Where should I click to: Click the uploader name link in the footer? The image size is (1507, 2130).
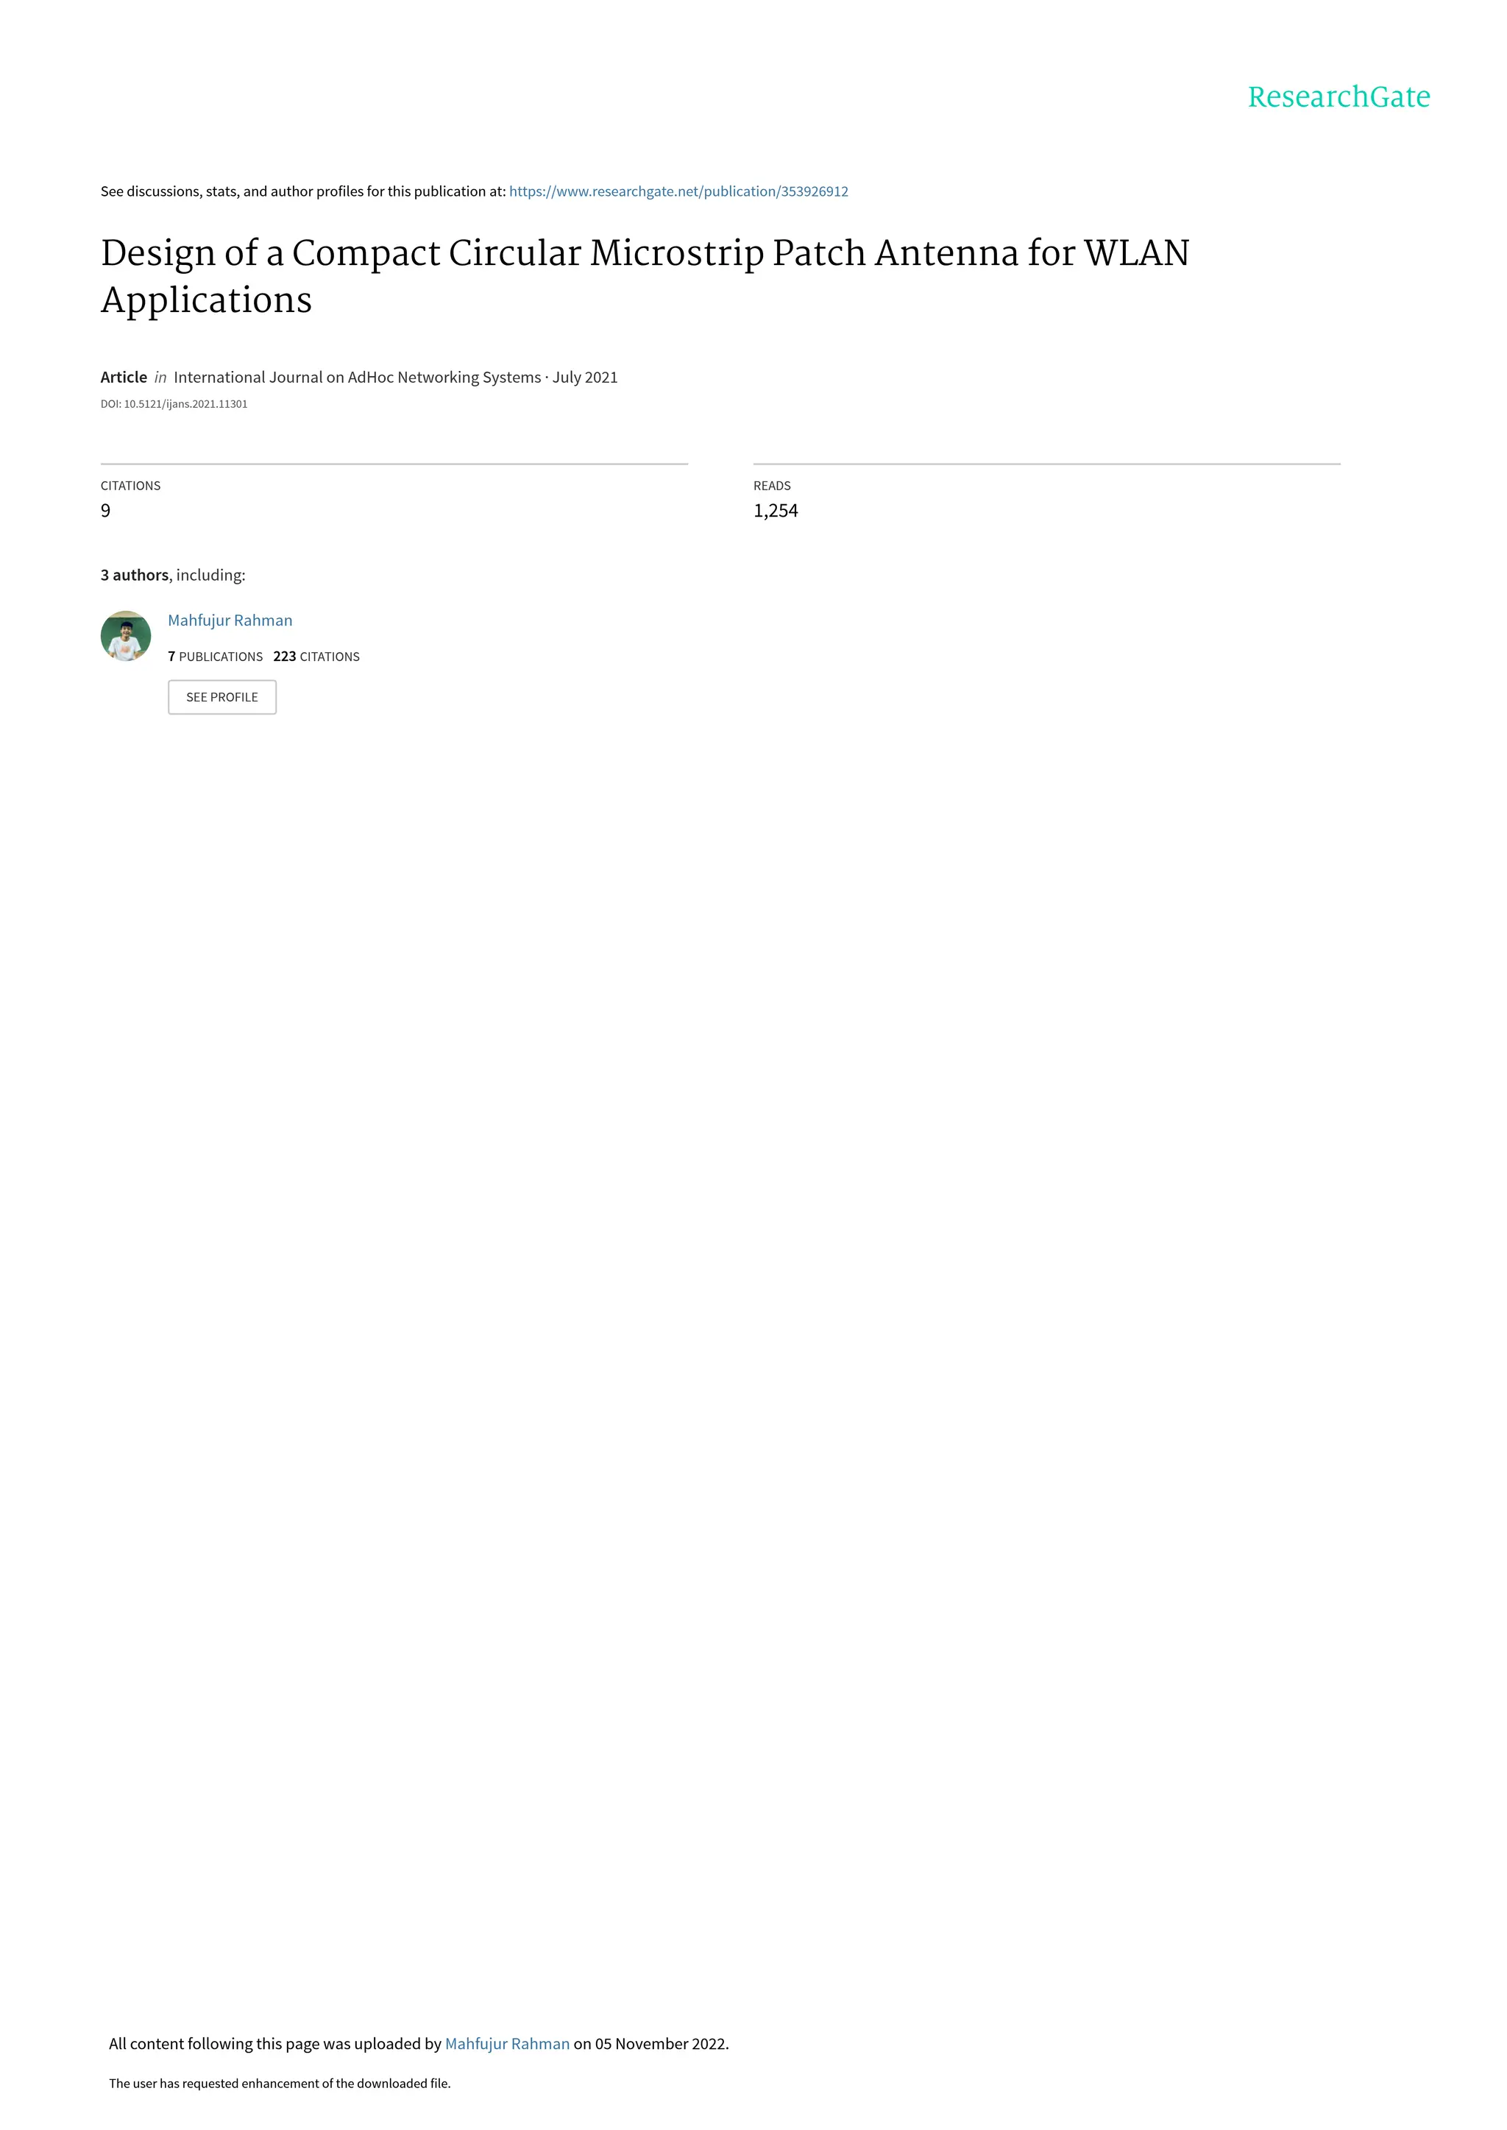(x=507, y=2042)
